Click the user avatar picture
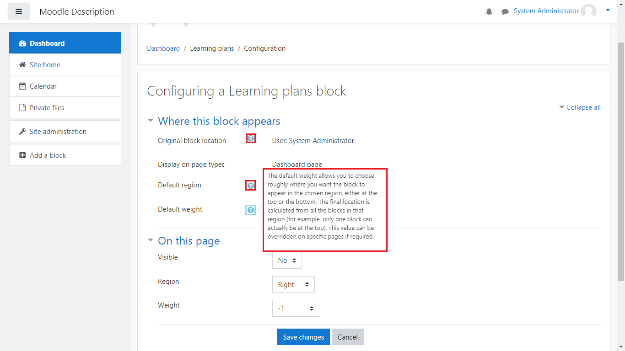625x351 pixels. [588, 11]
